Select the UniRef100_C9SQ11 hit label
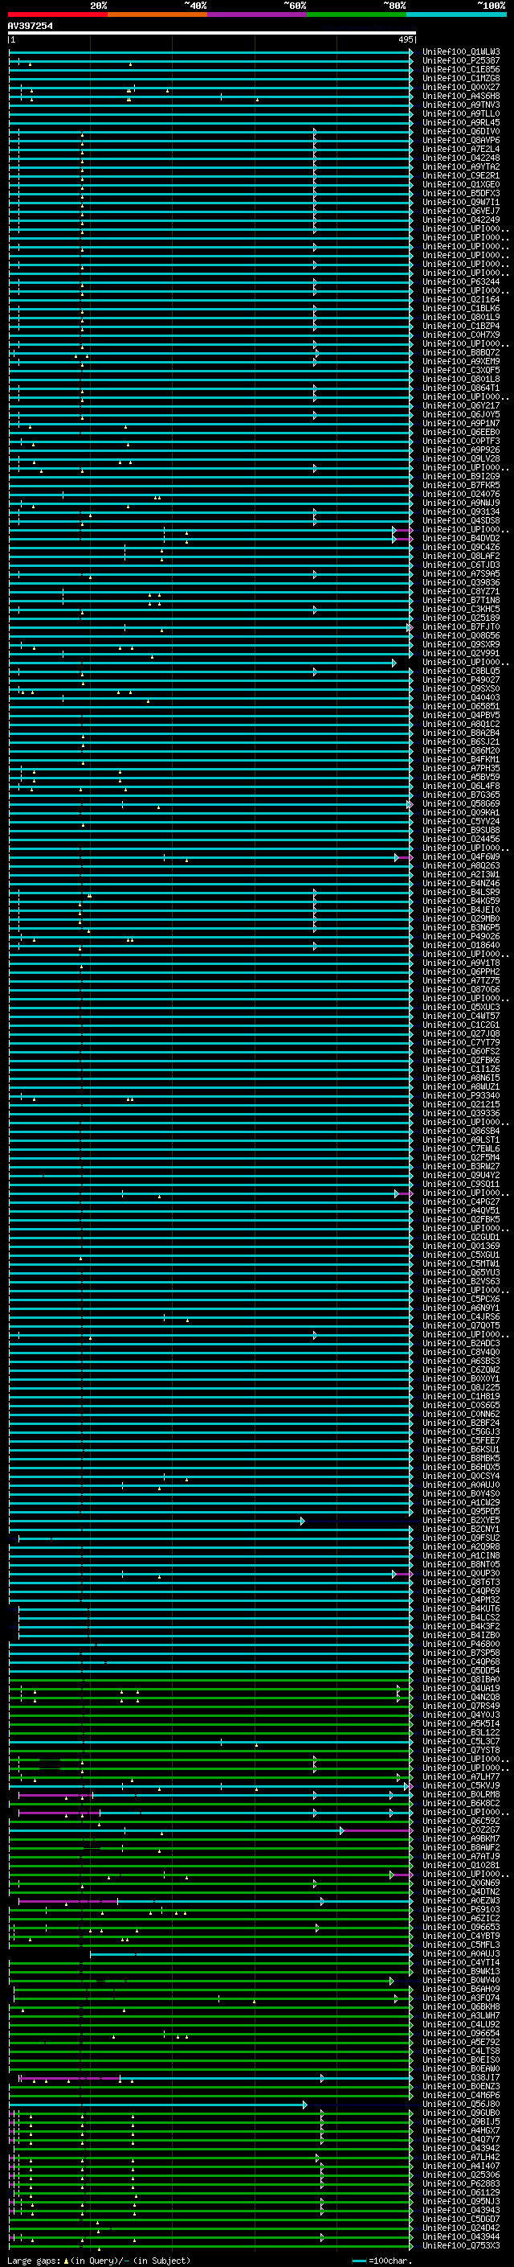Viewport: 514px width, 2267px height. coord(461,1185)
